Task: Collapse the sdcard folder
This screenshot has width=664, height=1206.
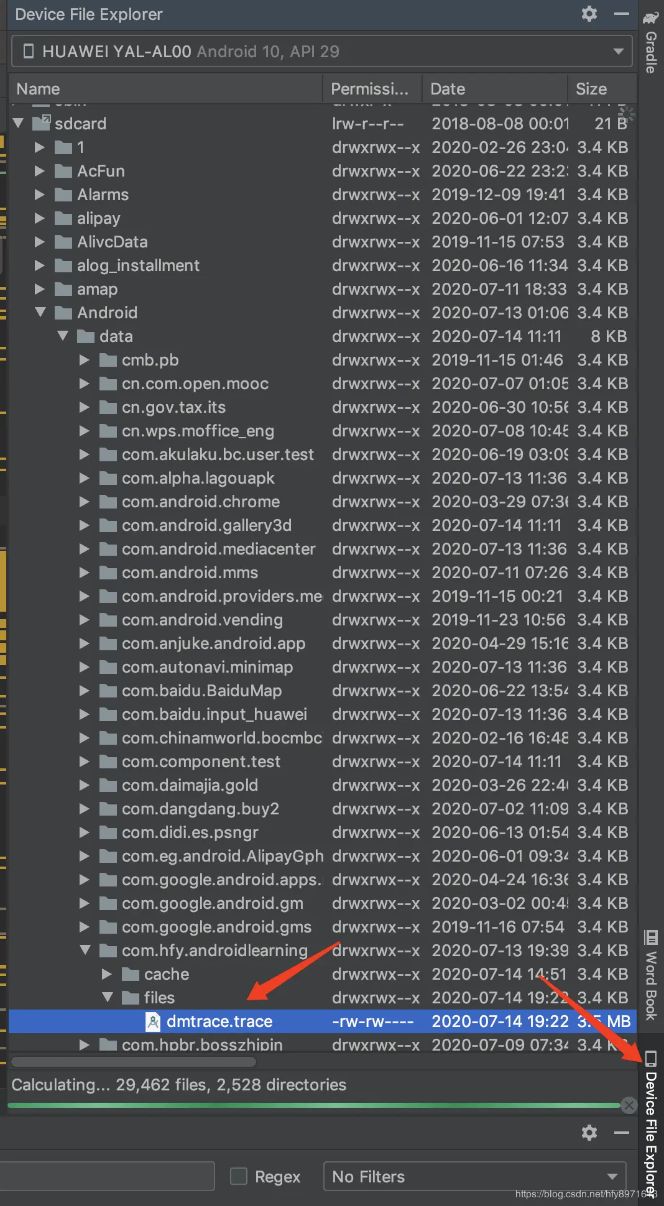Action: tap(19, 124)
